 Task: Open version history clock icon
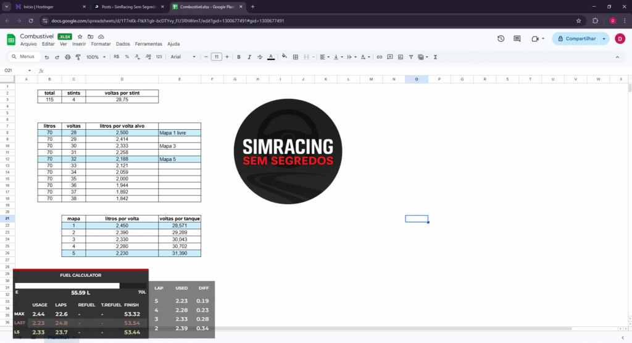click(x=501, y=38)
